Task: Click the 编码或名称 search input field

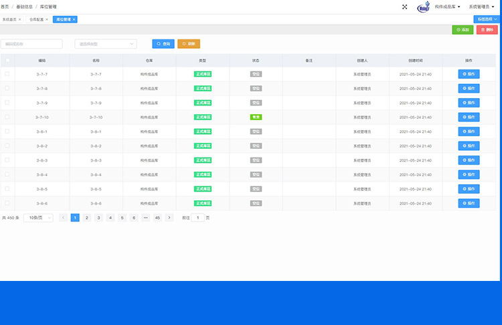Action: tap(32, 44)
